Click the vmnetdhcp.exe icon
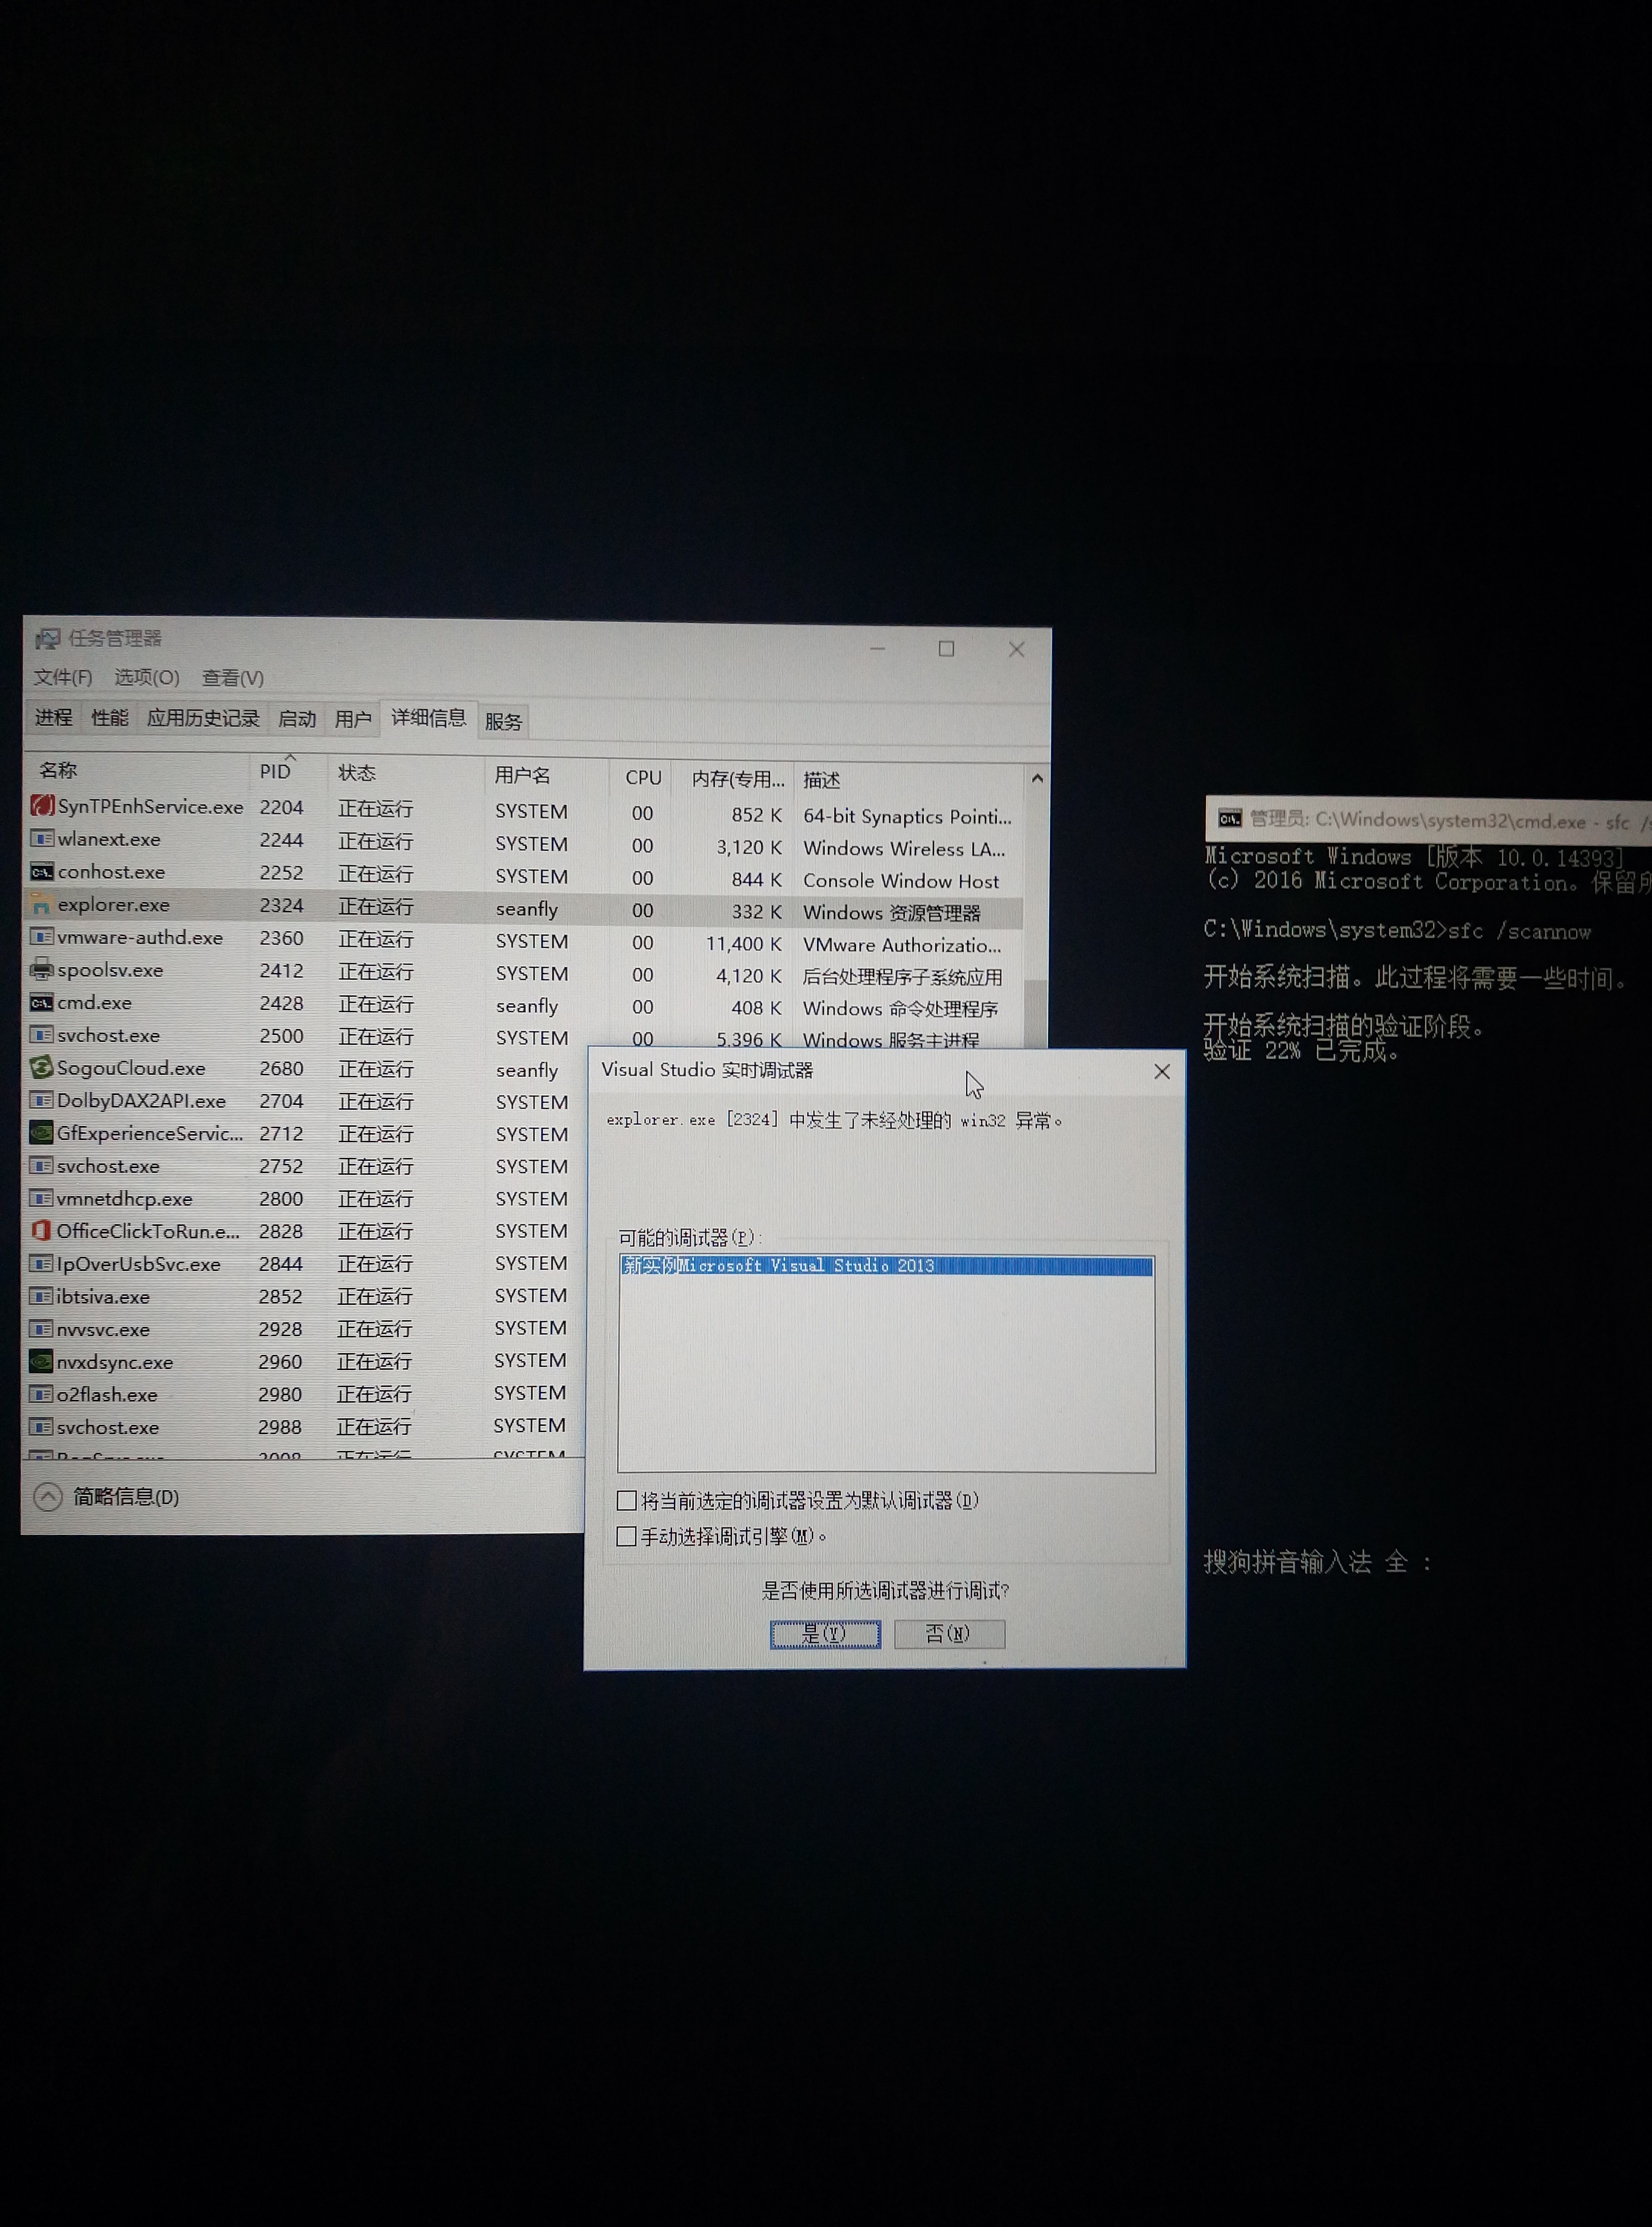This screenshot has width=1652, height=2227. click(41, 1198)
